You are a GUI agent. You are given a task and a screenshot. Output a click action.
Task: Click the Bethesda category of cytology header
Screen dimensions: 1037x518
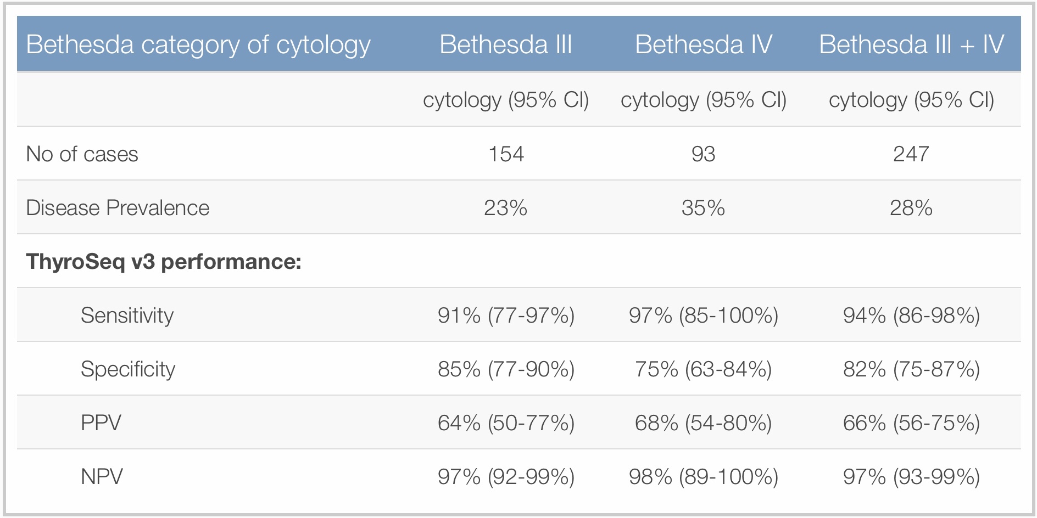point(198,45)
